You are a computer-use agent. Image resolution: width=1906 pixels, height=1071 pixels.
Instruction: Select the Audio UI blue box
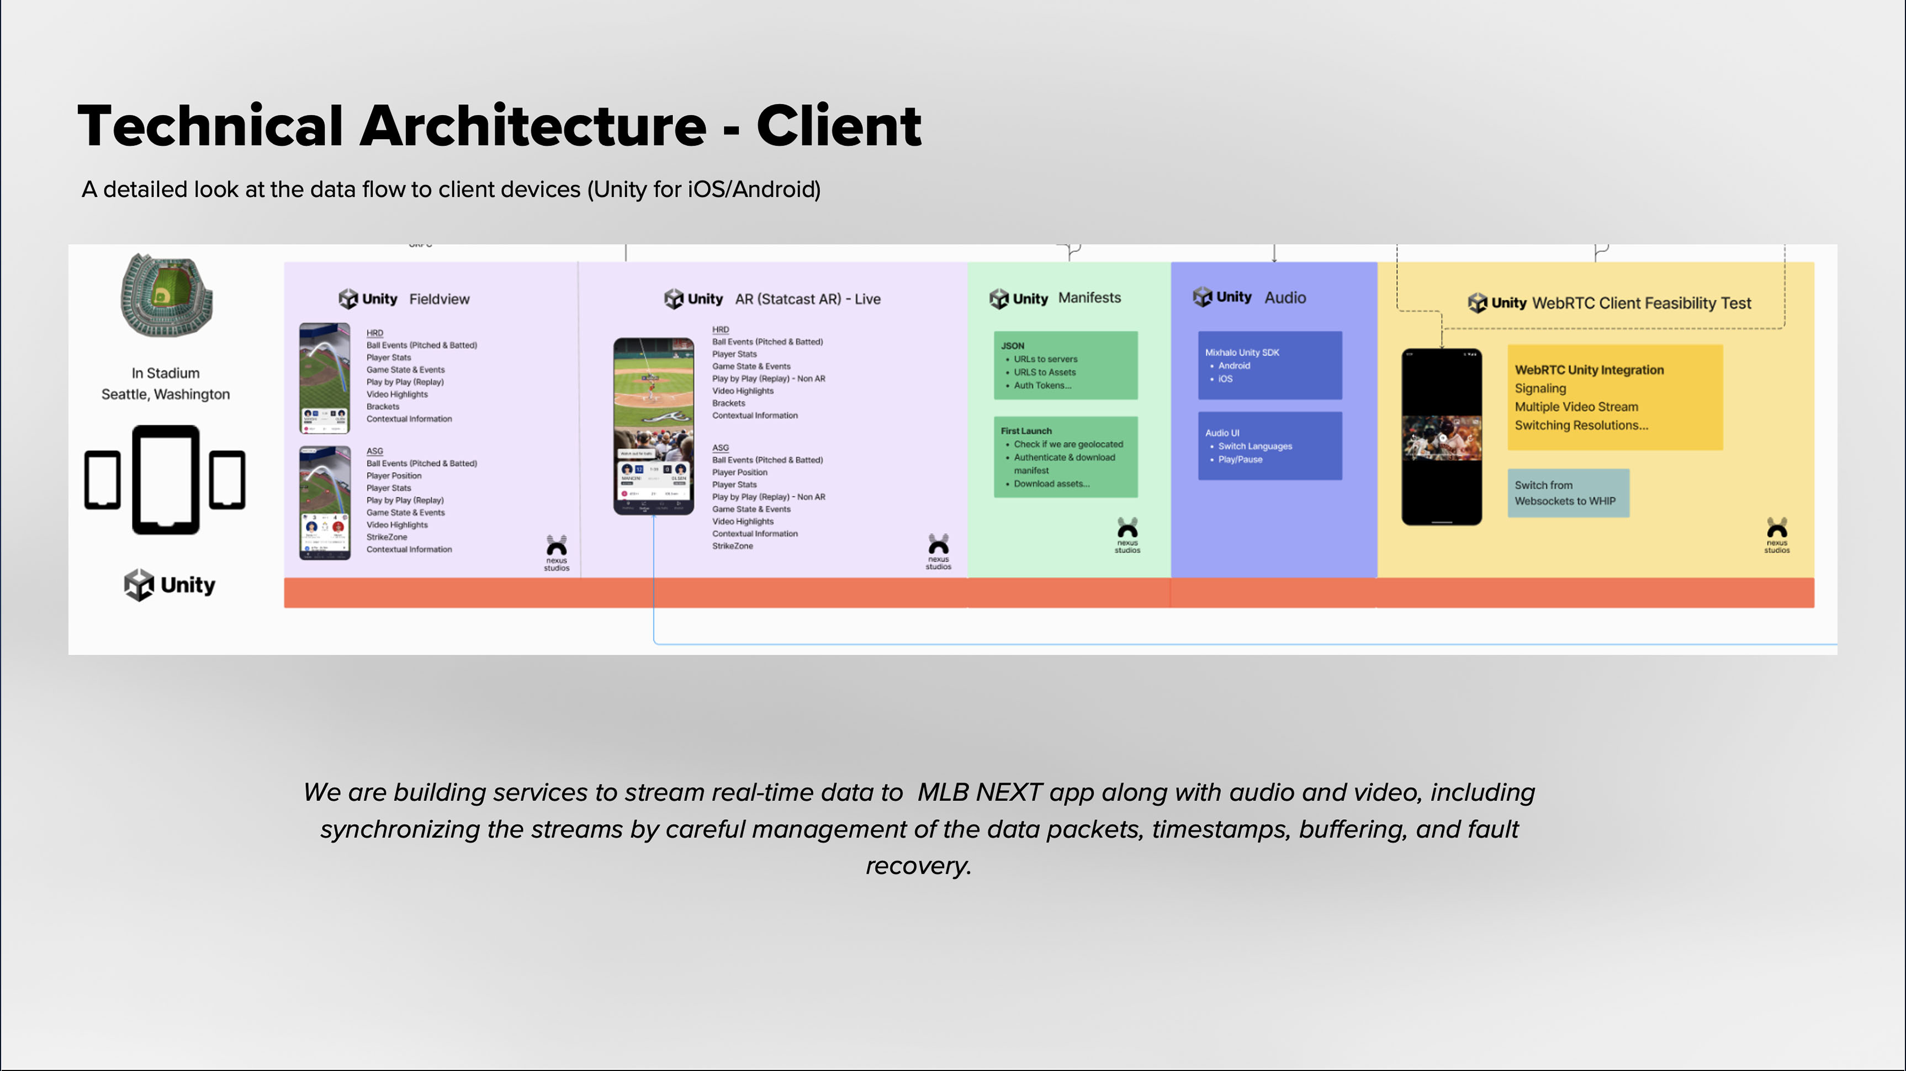[1270, 446]
